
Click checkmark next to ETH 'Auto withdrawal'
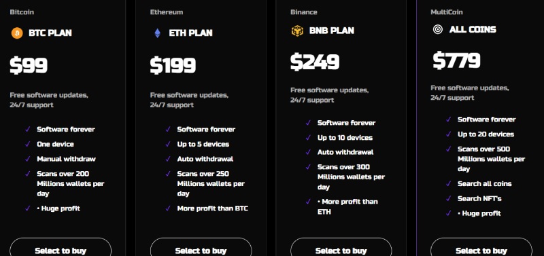coord(168,159)
